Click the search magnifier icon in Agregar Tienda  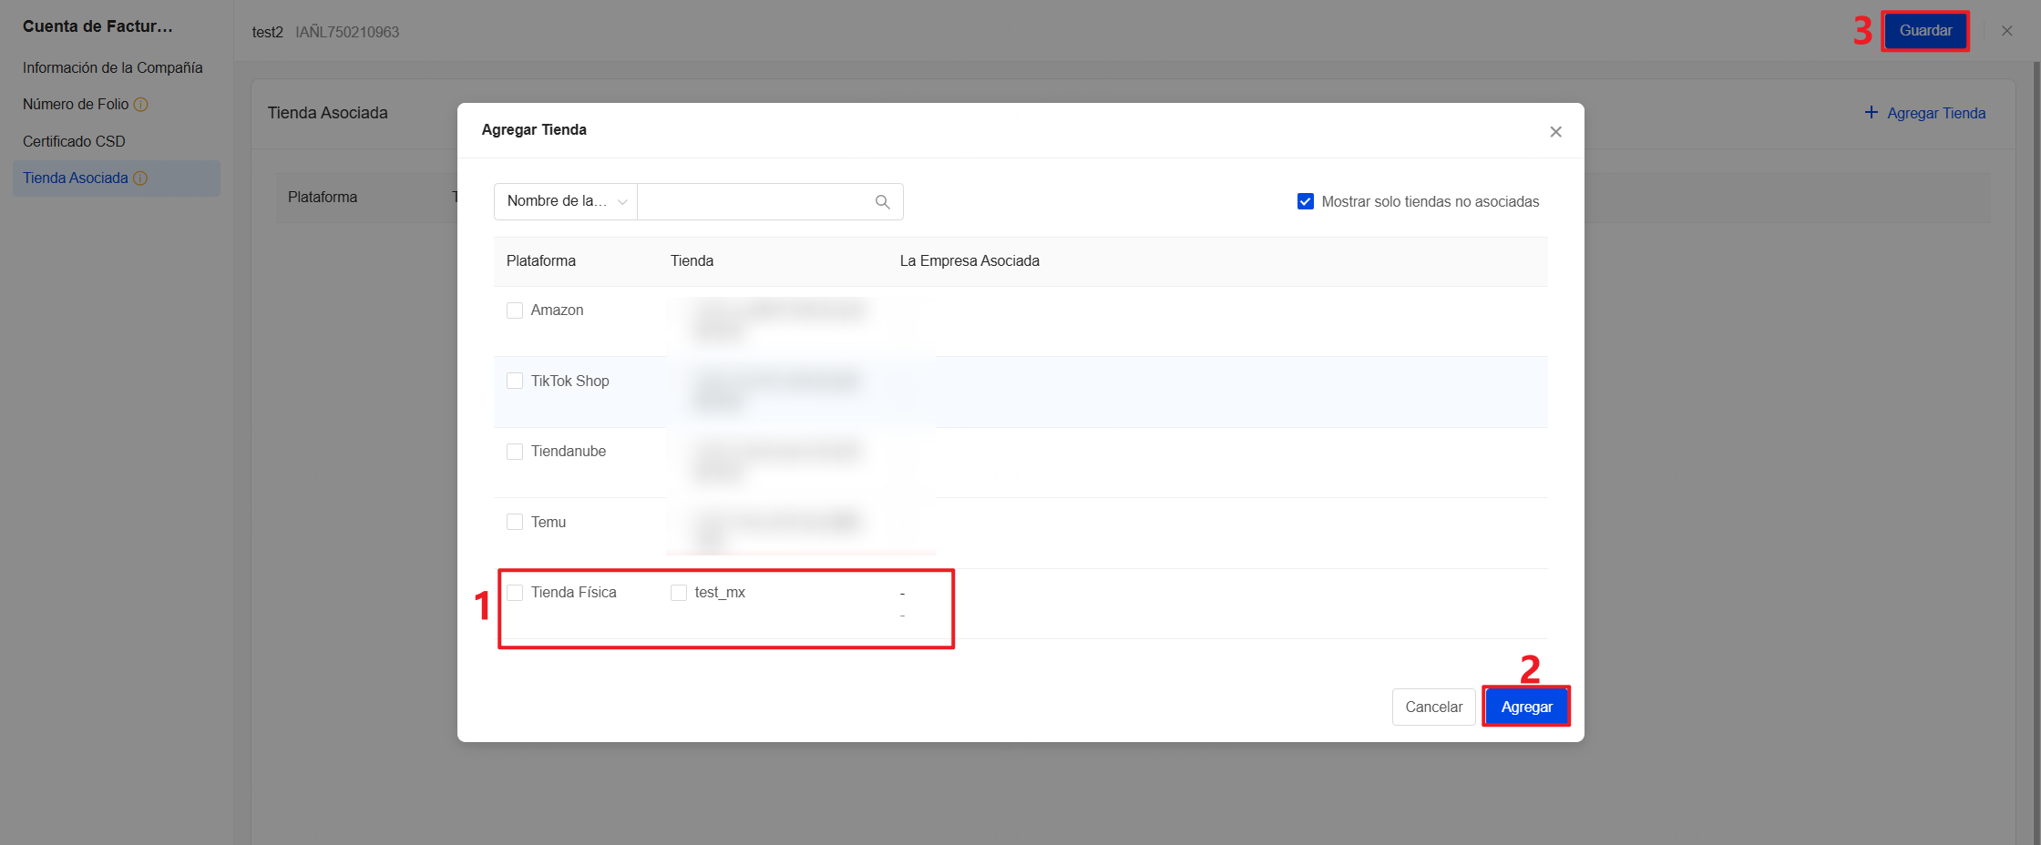882,202
